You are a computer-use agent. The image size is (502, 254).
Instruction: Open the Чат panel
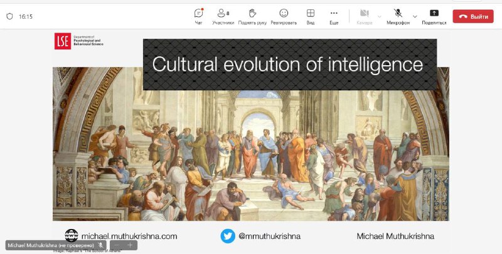point(198,16)
